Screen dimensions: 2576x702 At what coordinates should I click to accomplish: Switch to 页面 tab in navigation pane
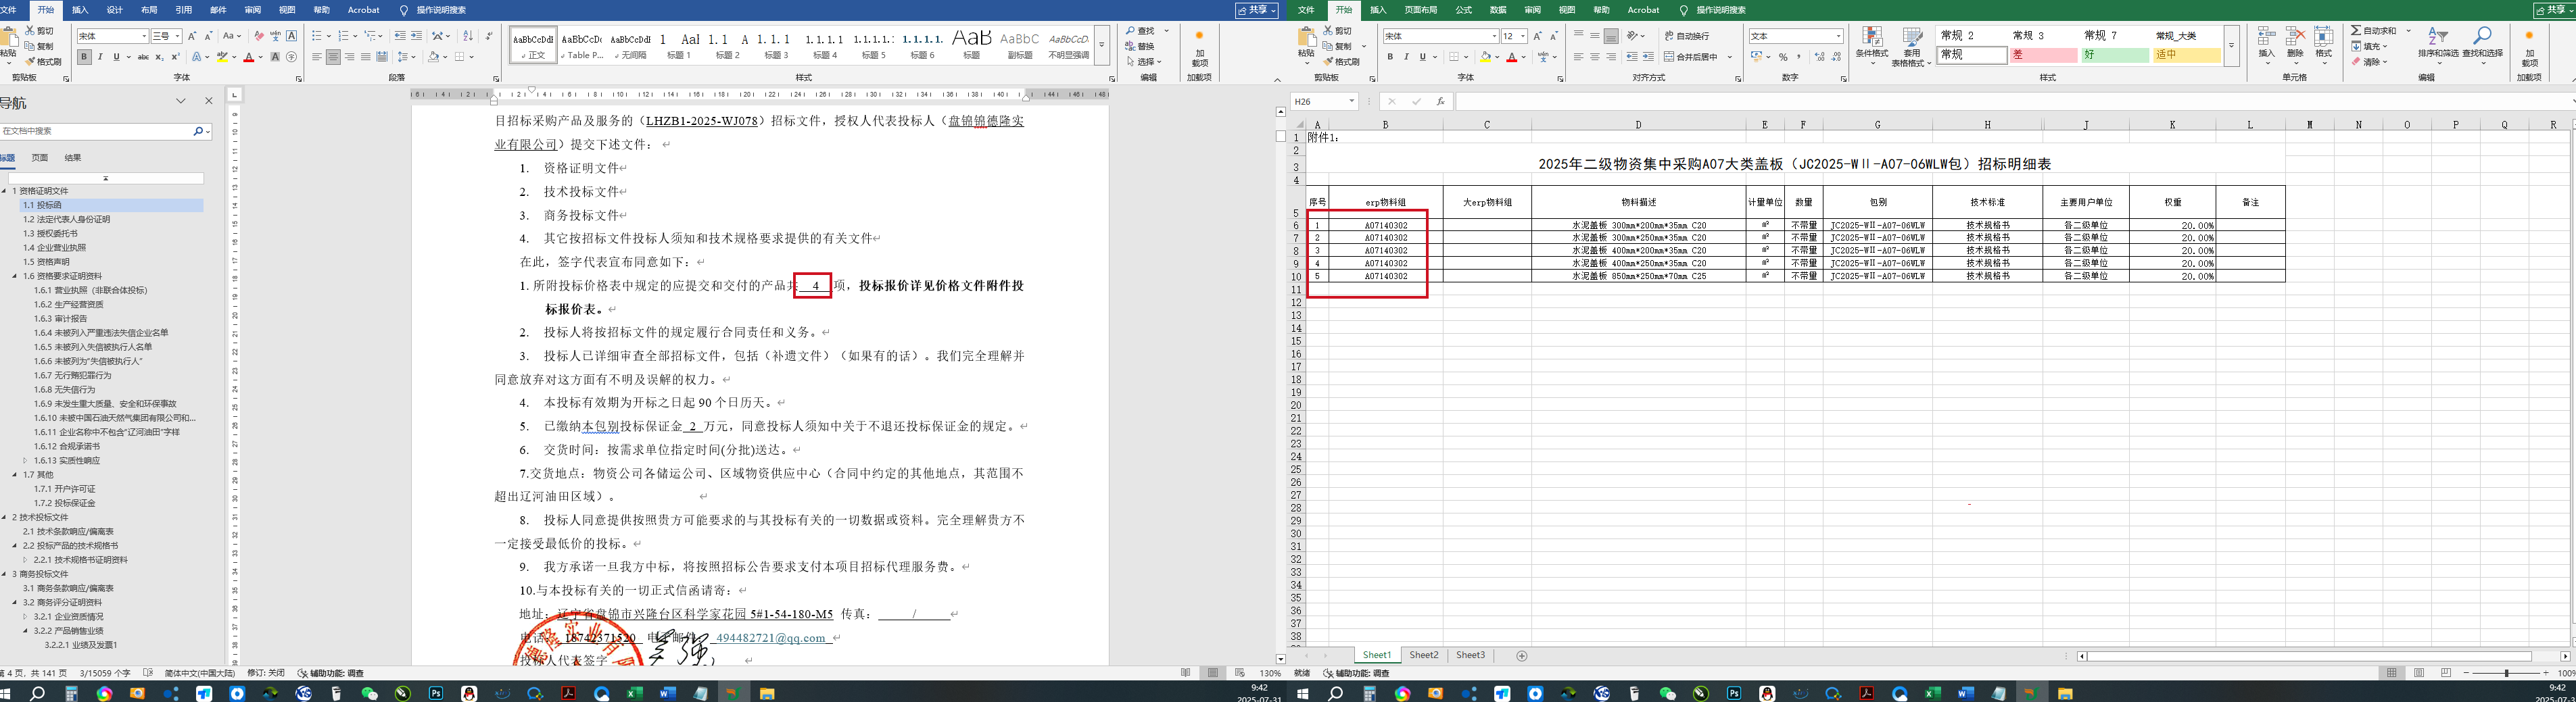tap(40, 158)
